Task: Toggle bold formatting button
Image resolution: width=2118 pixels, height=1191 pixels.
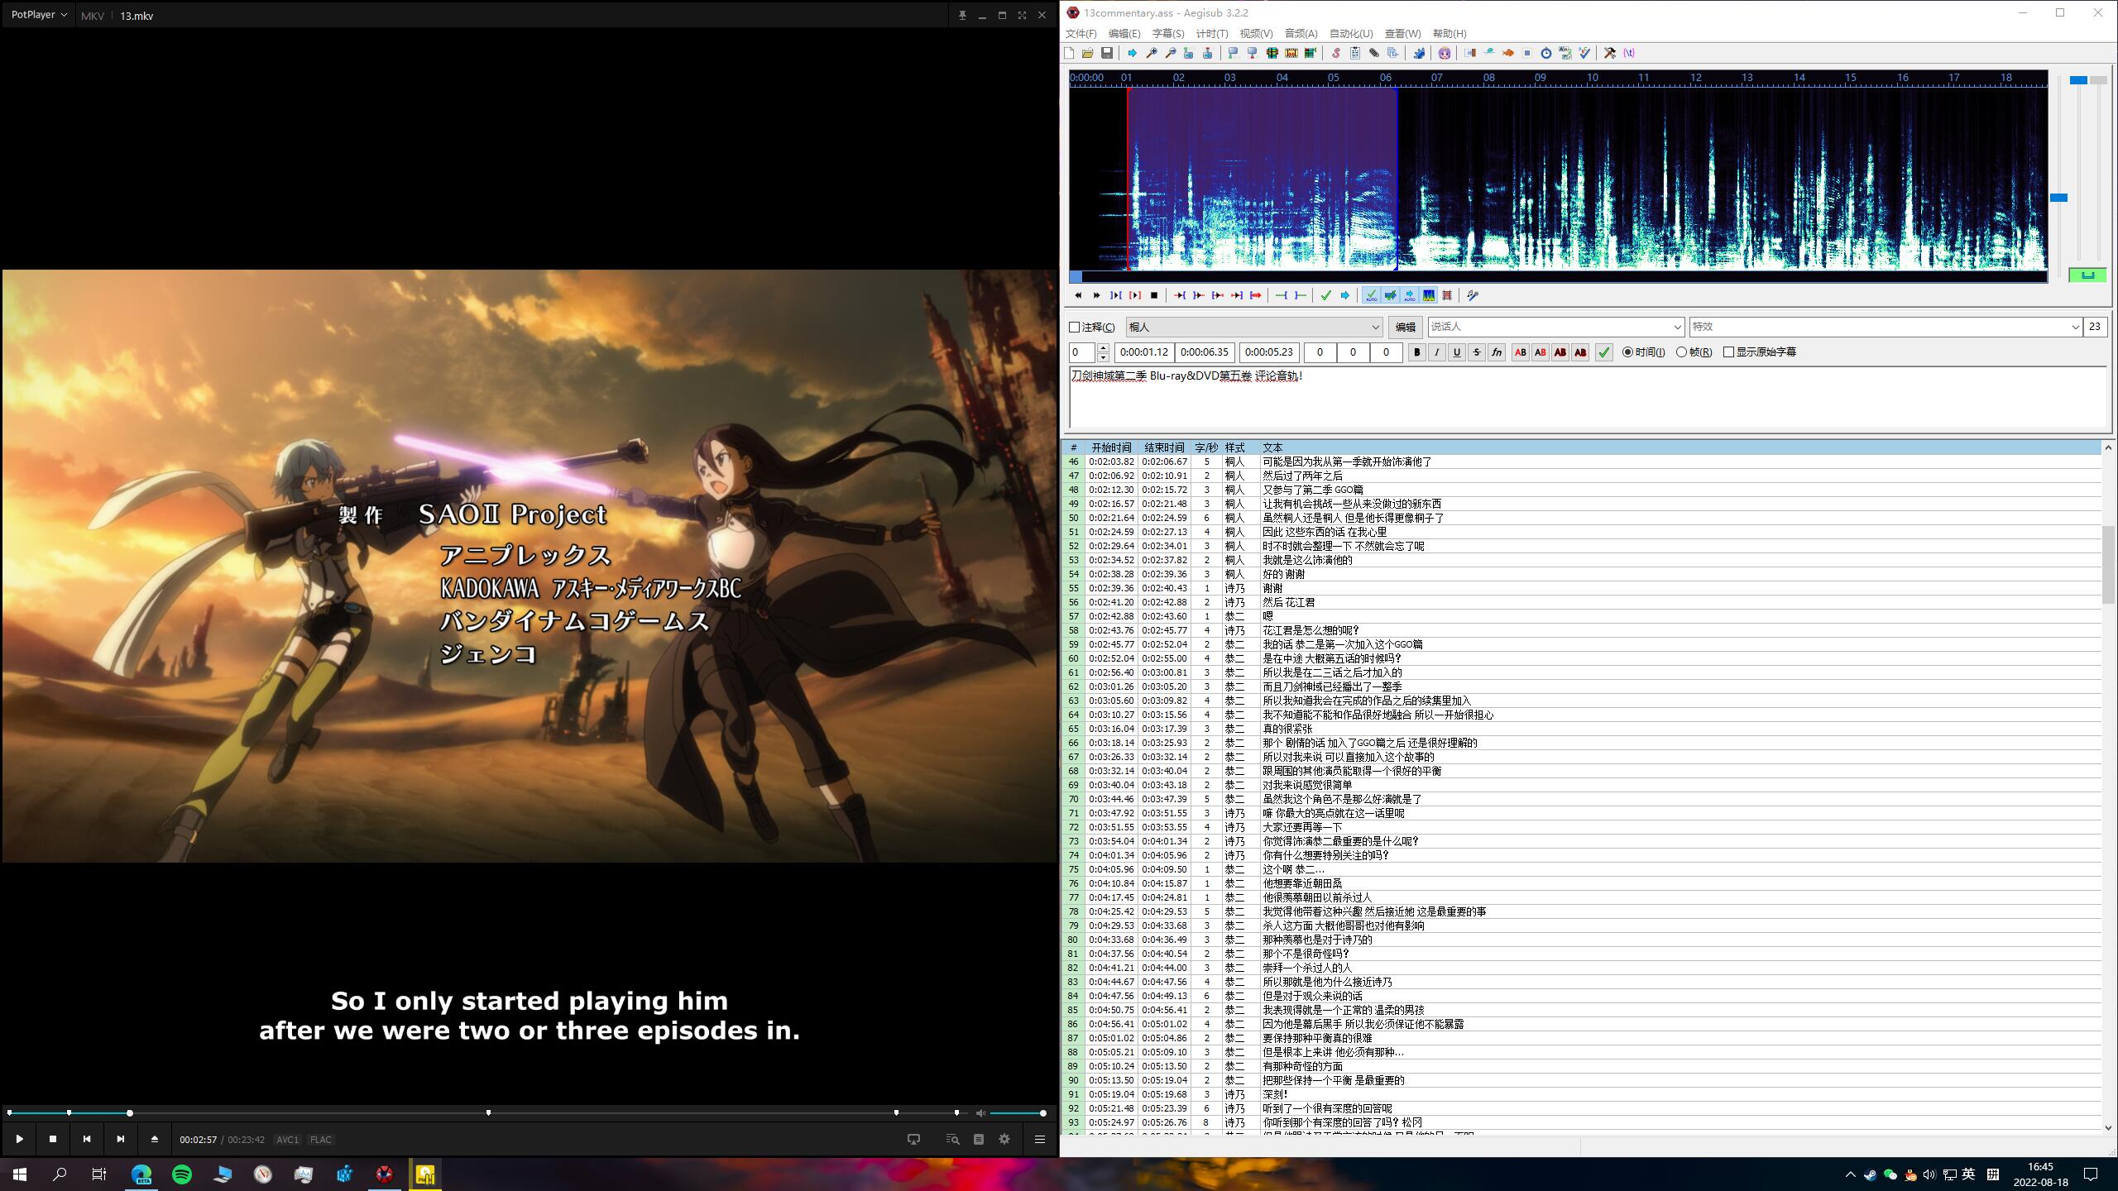Action: tap(1416, 352)
